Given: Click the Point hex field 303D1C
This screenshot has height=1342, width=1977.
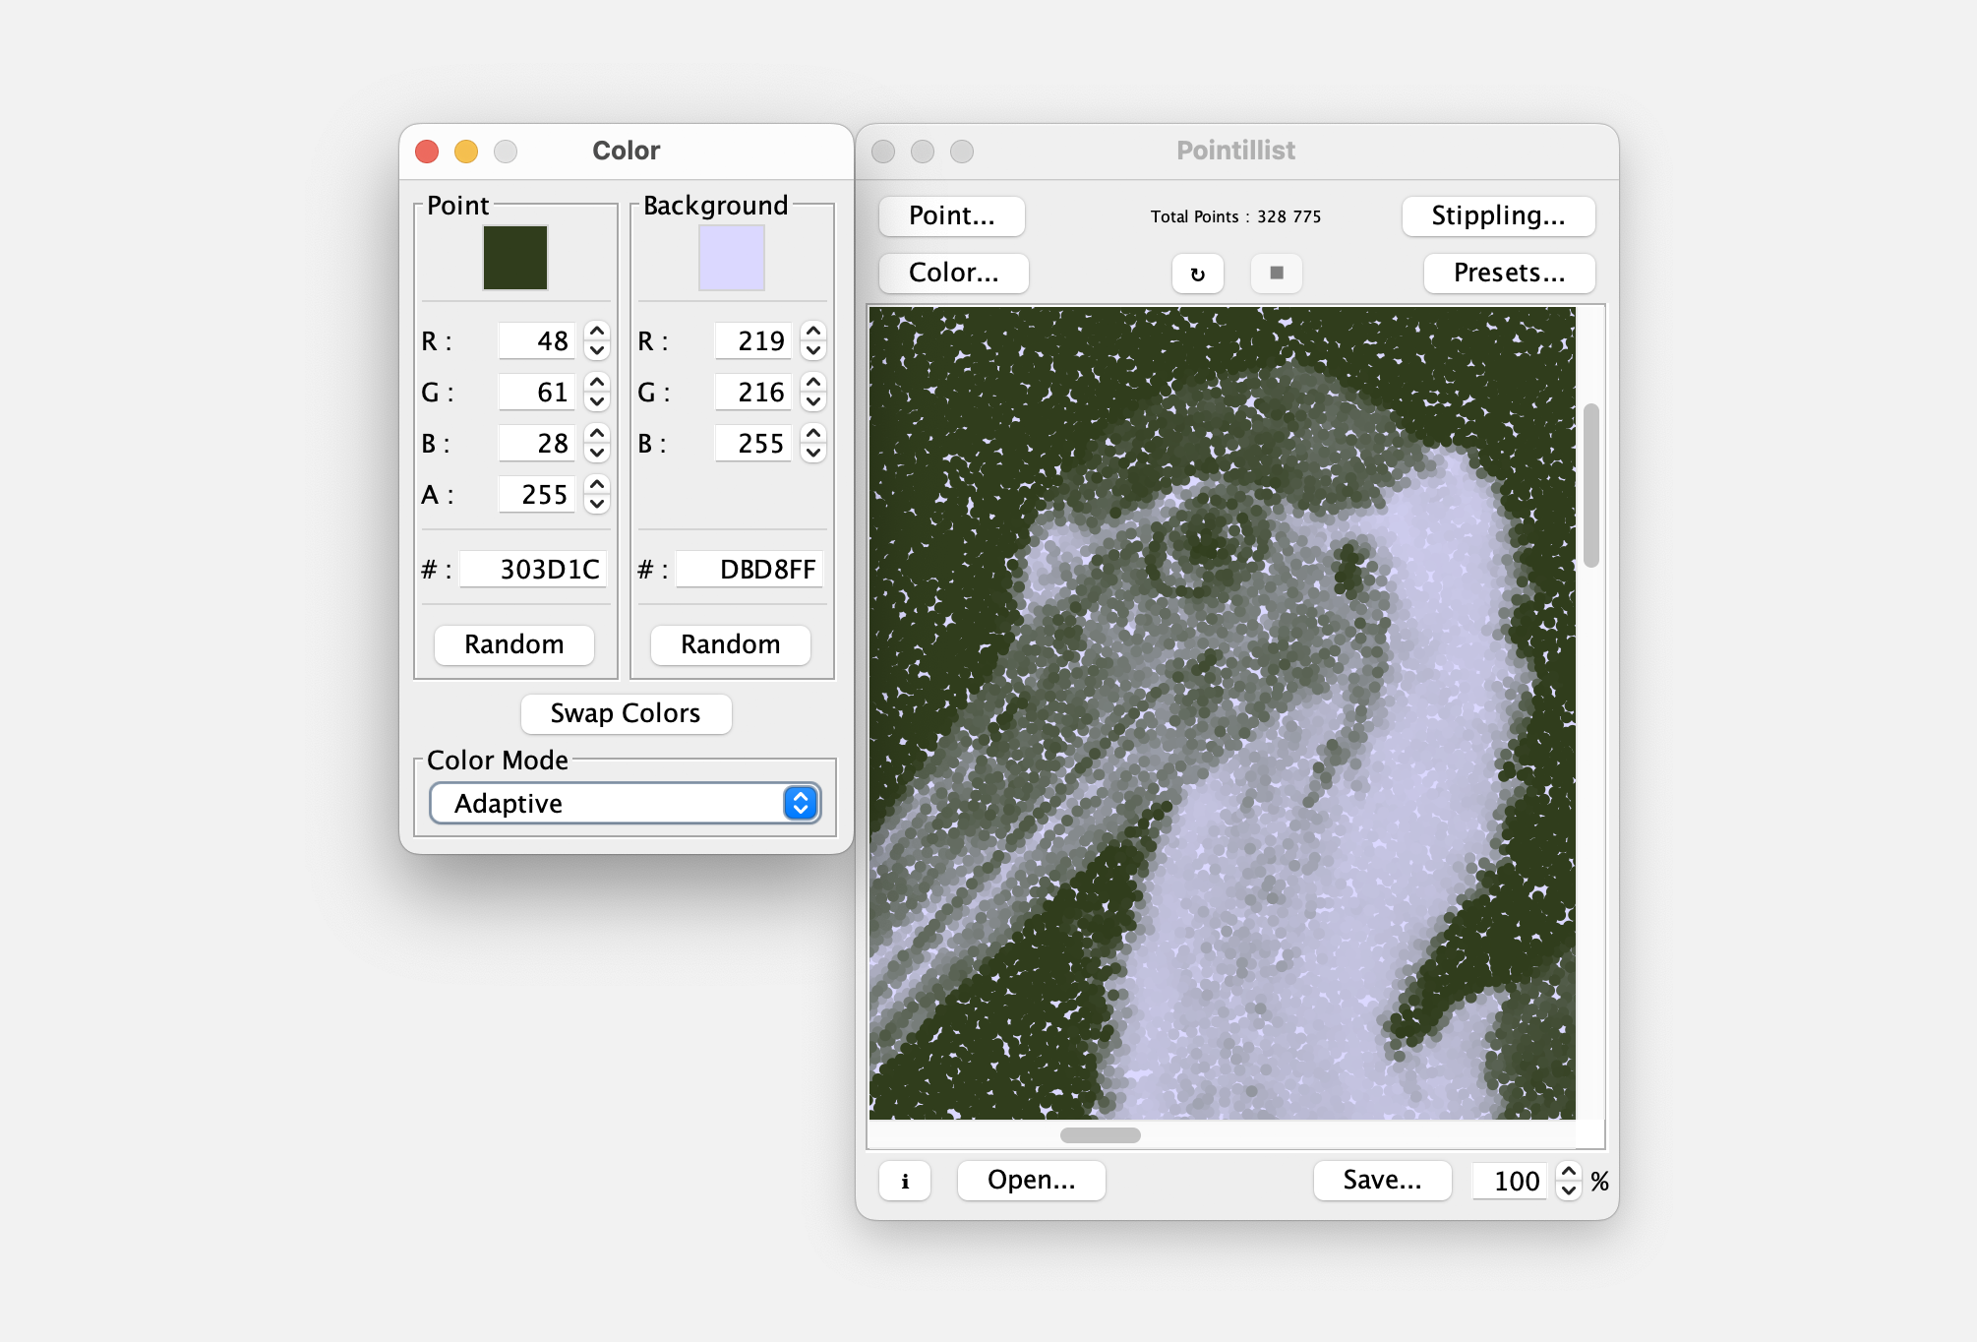Looking at the screenshot, I should click(534, 570).
